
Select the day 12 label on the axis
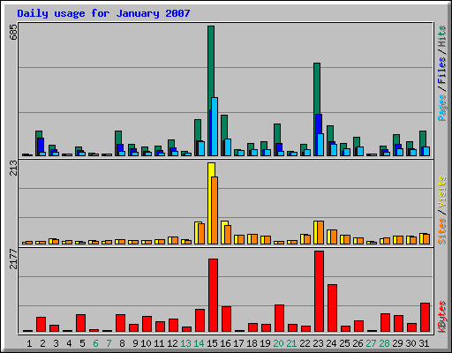point(172,343)
